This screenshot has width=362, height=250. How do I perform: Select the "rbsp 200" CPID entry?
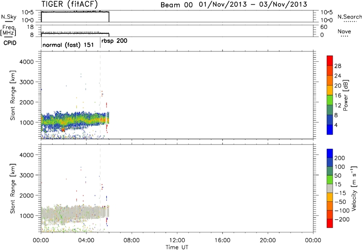[x=114, y=41]
